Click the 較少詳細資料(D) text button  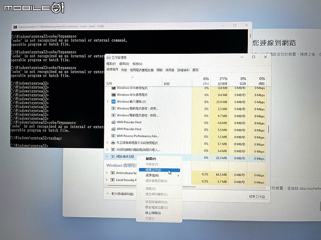click(123, 194)
